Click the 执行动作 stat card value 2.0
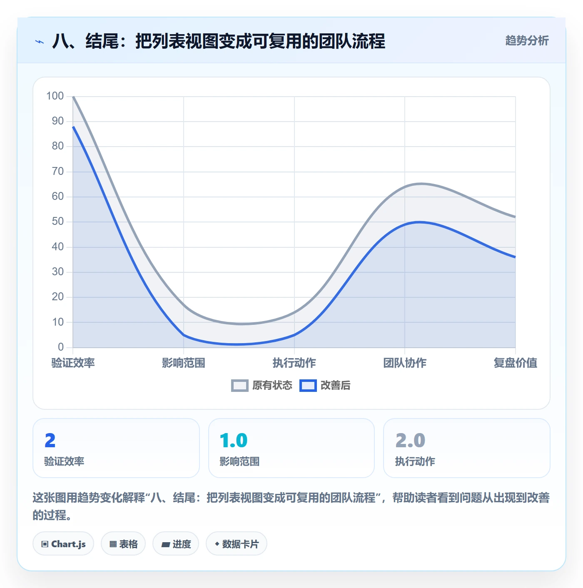The height and width of the screenshot is (588, 583). 410,441
